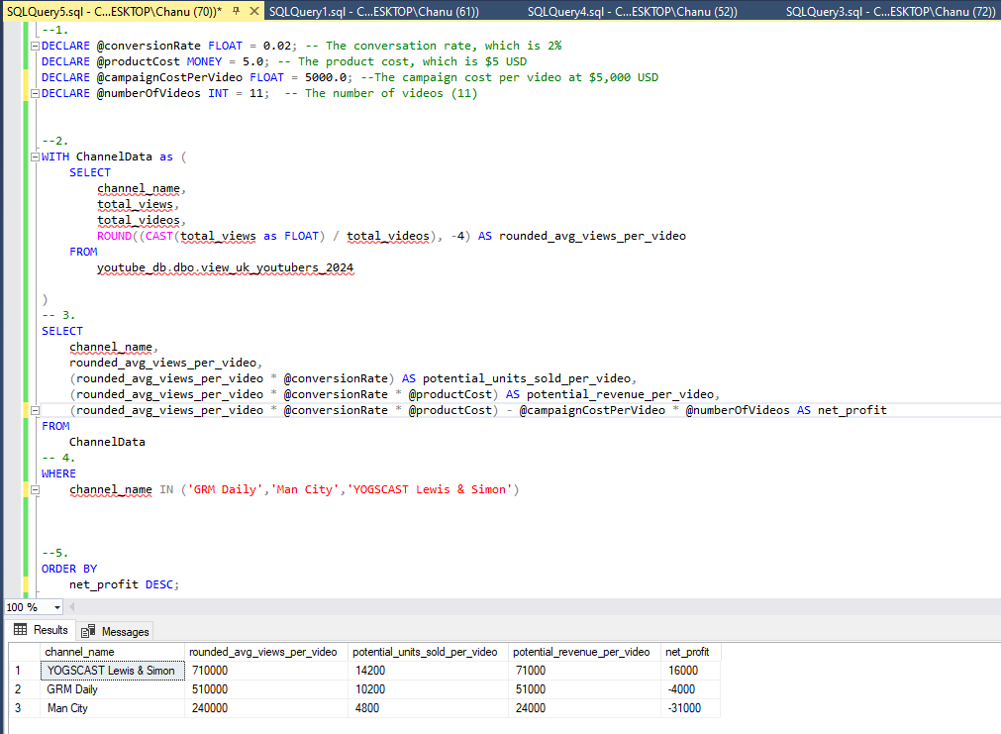Open the Results tab
This screenshot has height=734, width=1001.
point(43,630)
